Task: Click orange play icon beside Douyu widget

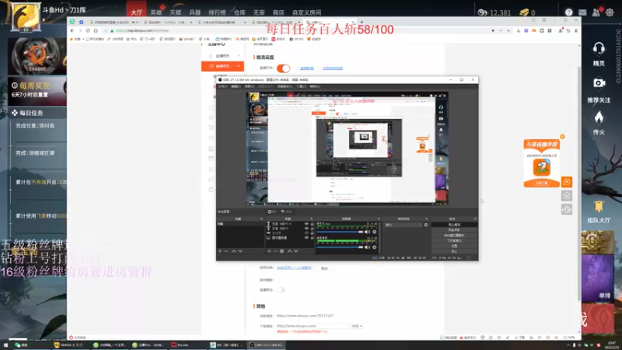Action: [x=567, y=182]
